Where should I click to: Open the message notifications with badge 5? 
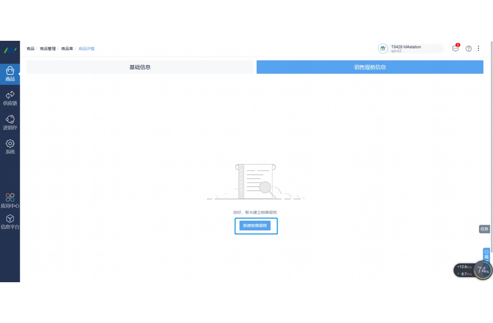pyautogui.click(x=455, y=48)
